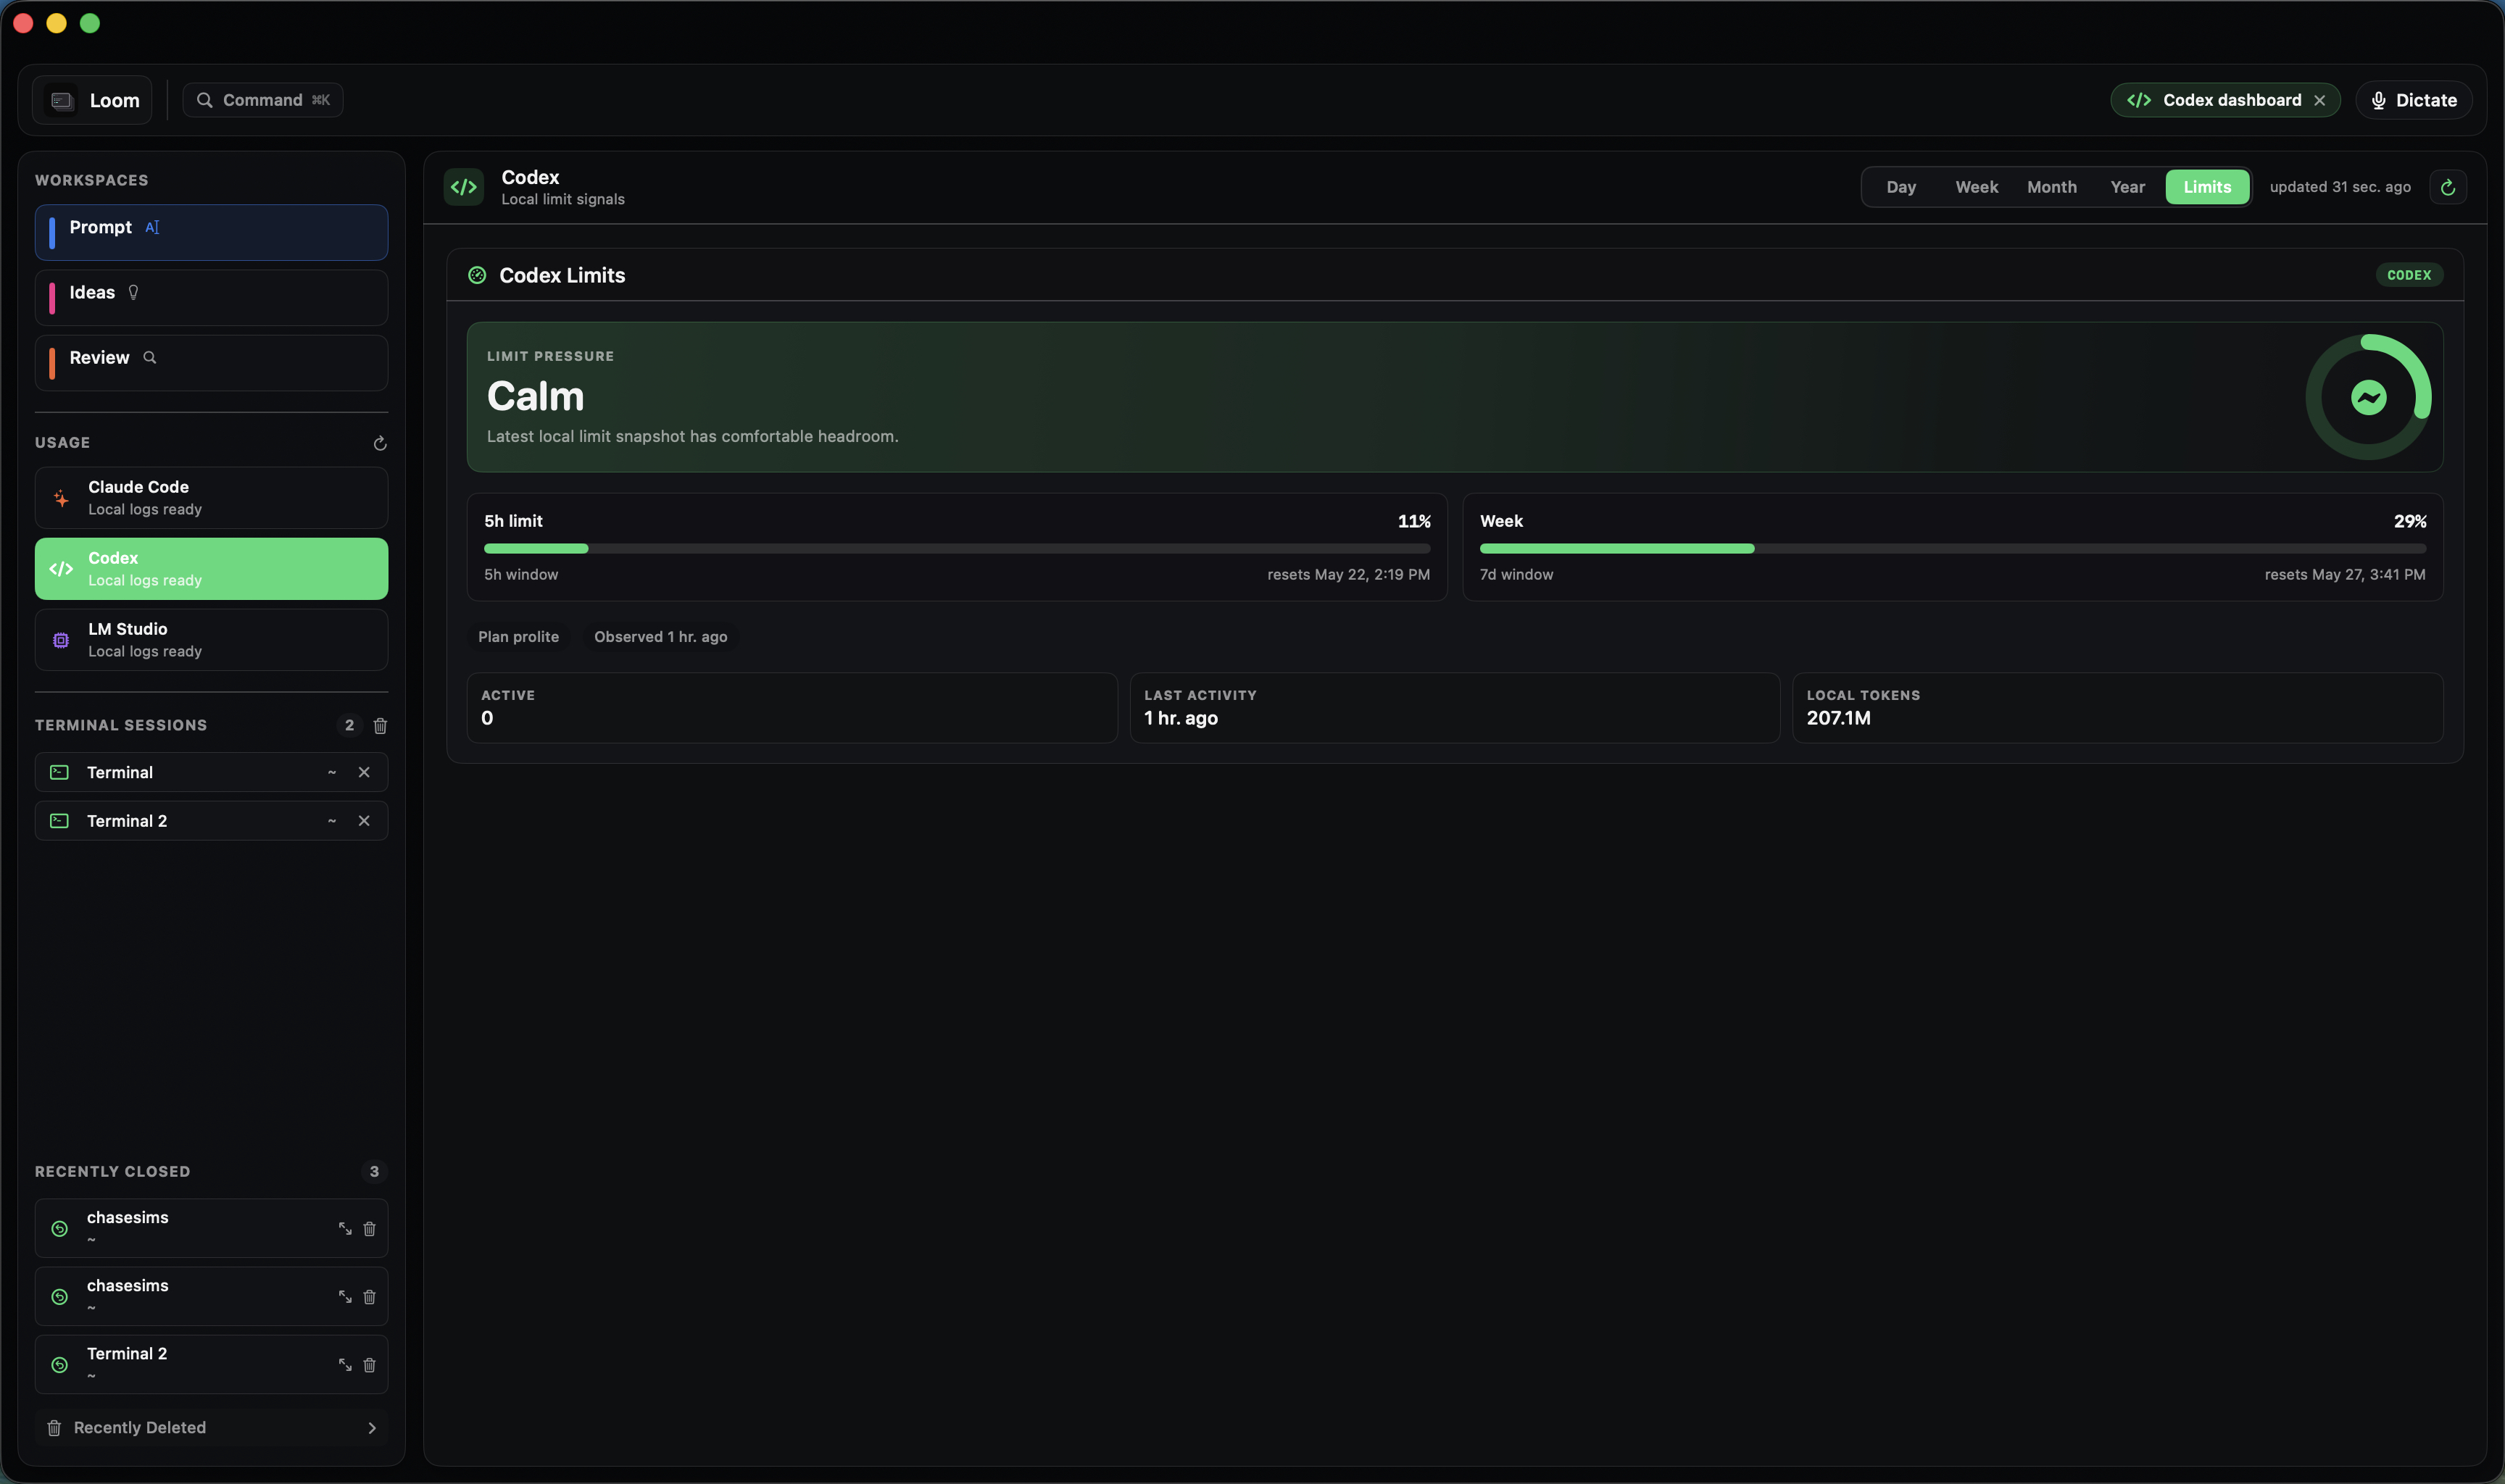The height and width of the screenshot is (1484, 2505).
Task: Click resets May 27, 3:41 PM text
Action: pyautogui.click(x=2344, y=574)
